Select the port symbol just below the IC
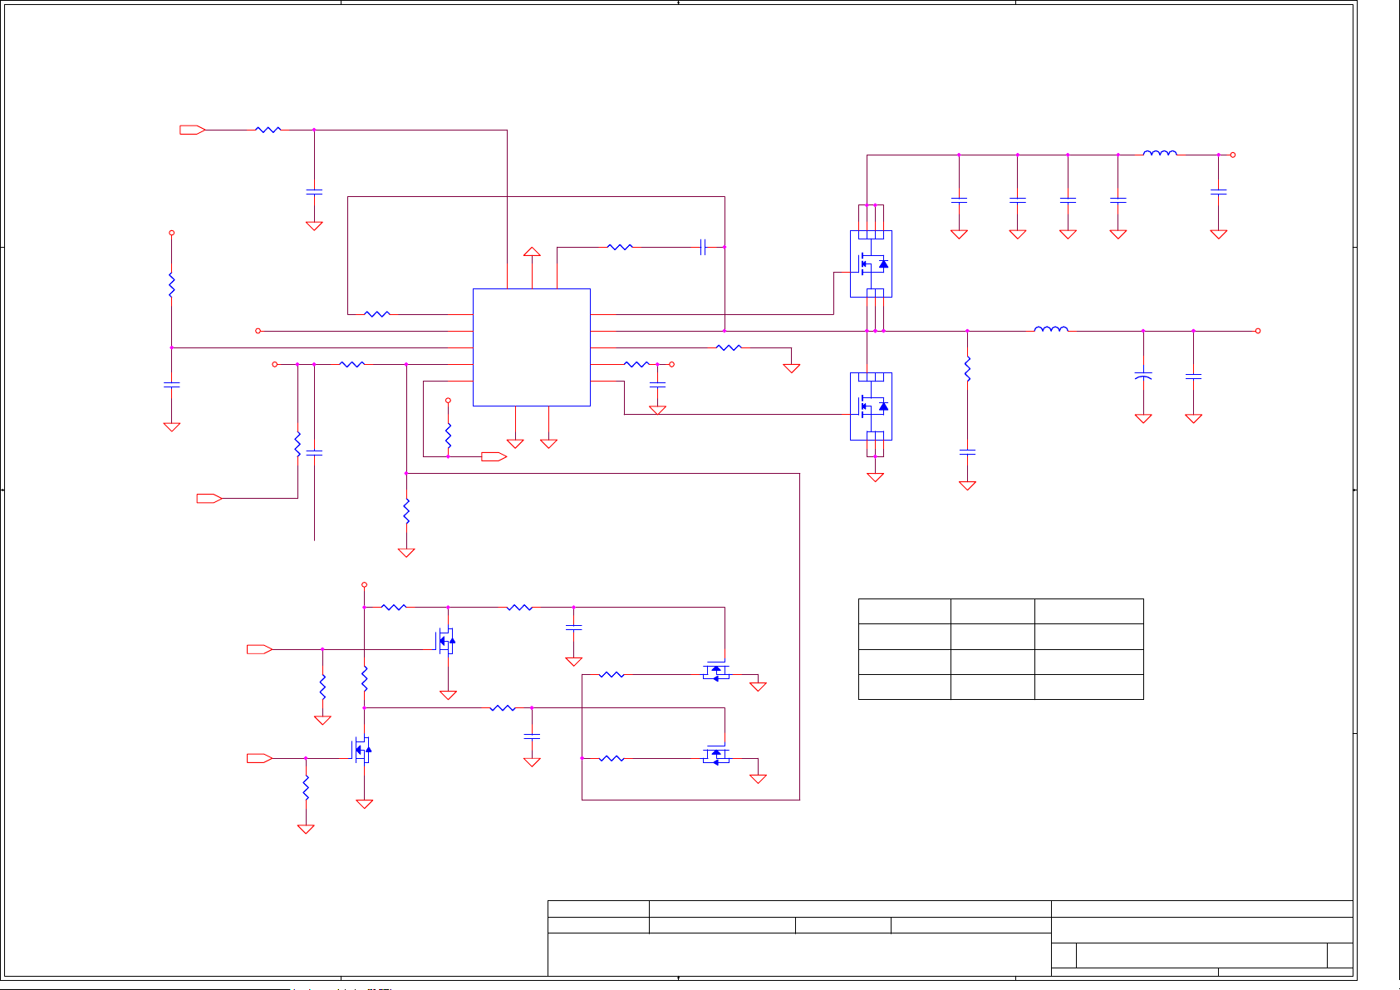 point(494,456)
